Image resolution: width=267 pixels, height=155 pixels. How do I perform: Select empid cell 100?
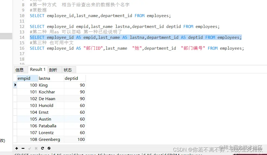[27, 85]
